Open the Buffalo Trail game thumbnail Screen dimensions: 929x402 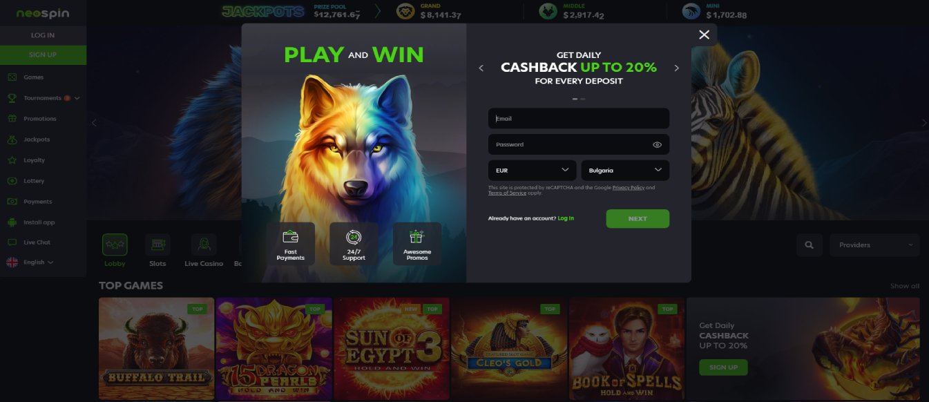156,349
